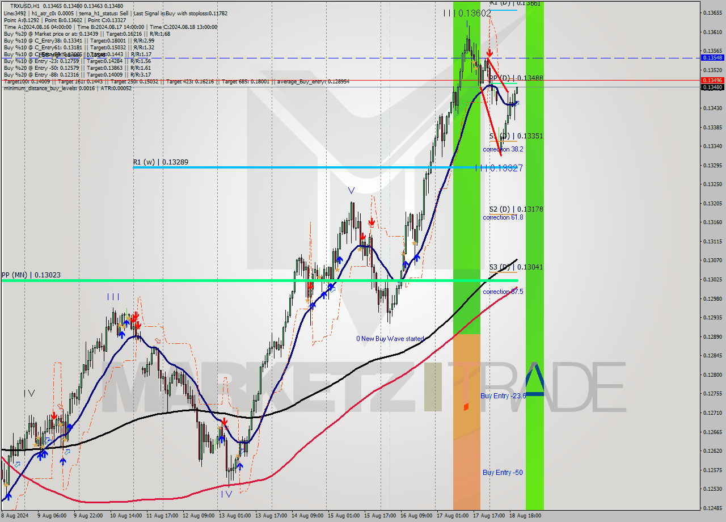
Task: Click the red 0.13496 price tag
Action: tap(712, 81)
